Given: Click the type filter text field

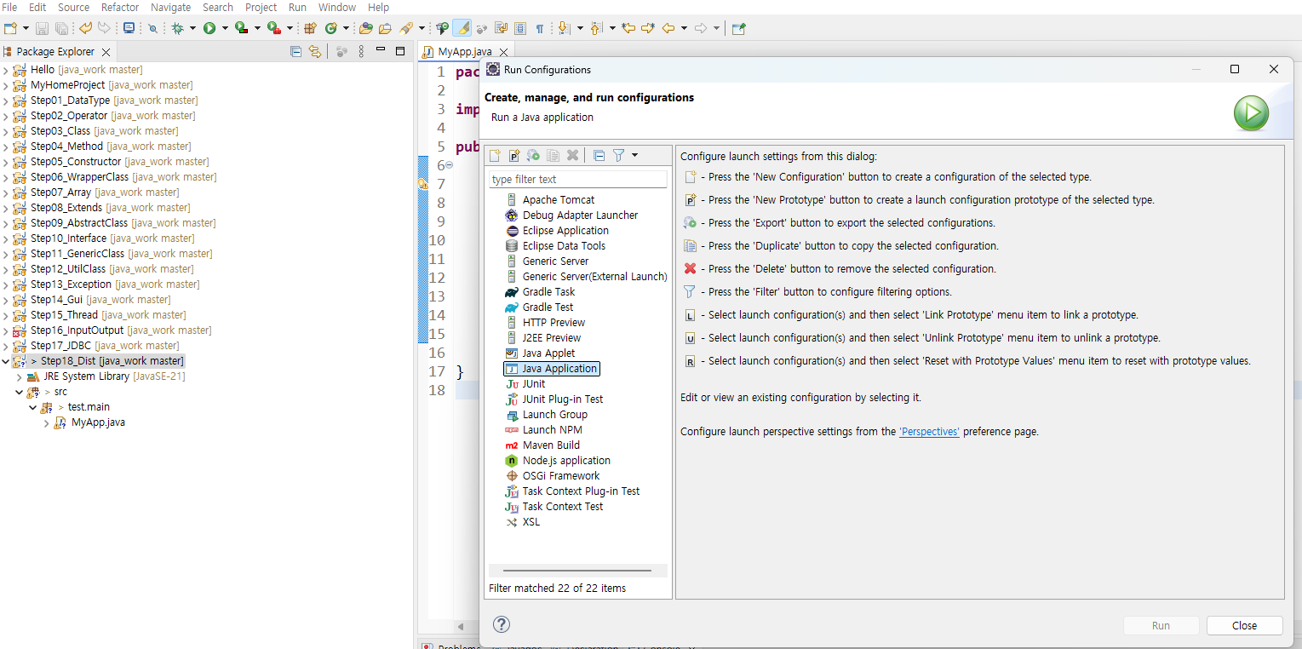Looking at the screenshot, I should (577, 179).
